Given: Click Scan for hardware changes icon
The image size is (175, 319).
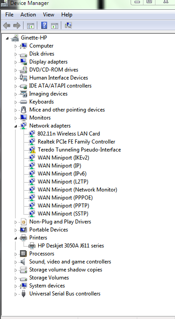Looking at the screenshot, I should pyautogui.click(x=68, y=25).
